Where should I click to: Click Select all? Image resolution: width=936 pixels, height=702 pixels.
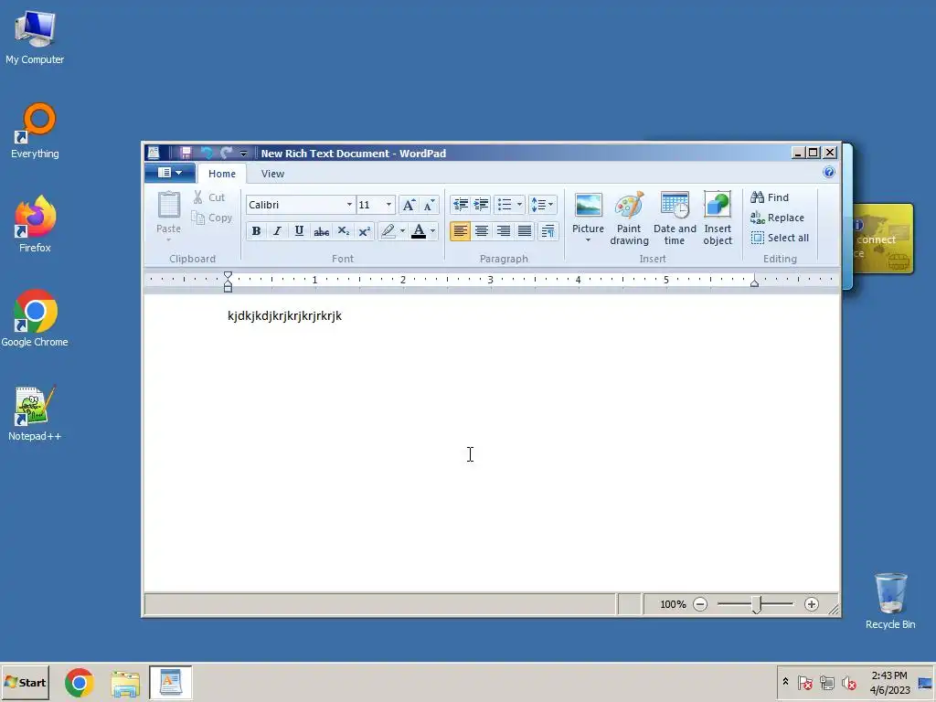(x=780, y=238)
